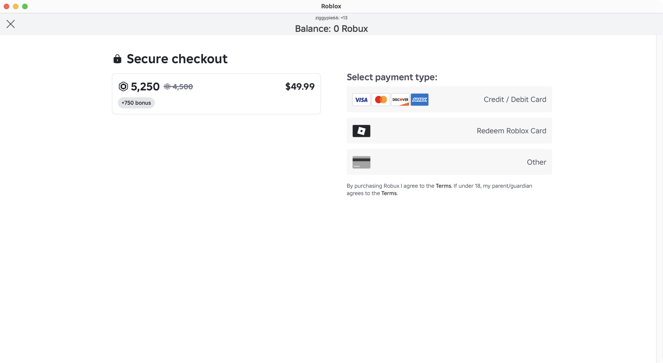This screenshot has height=363, width=663.
Task: Click the generic card icon in Other row
Action: click(361, 162)
